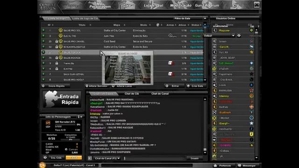Image resolution: width=299 pixels, height=168 pixels.
Task: Open Pertences from the bottom bar
Action: [223, 166]
